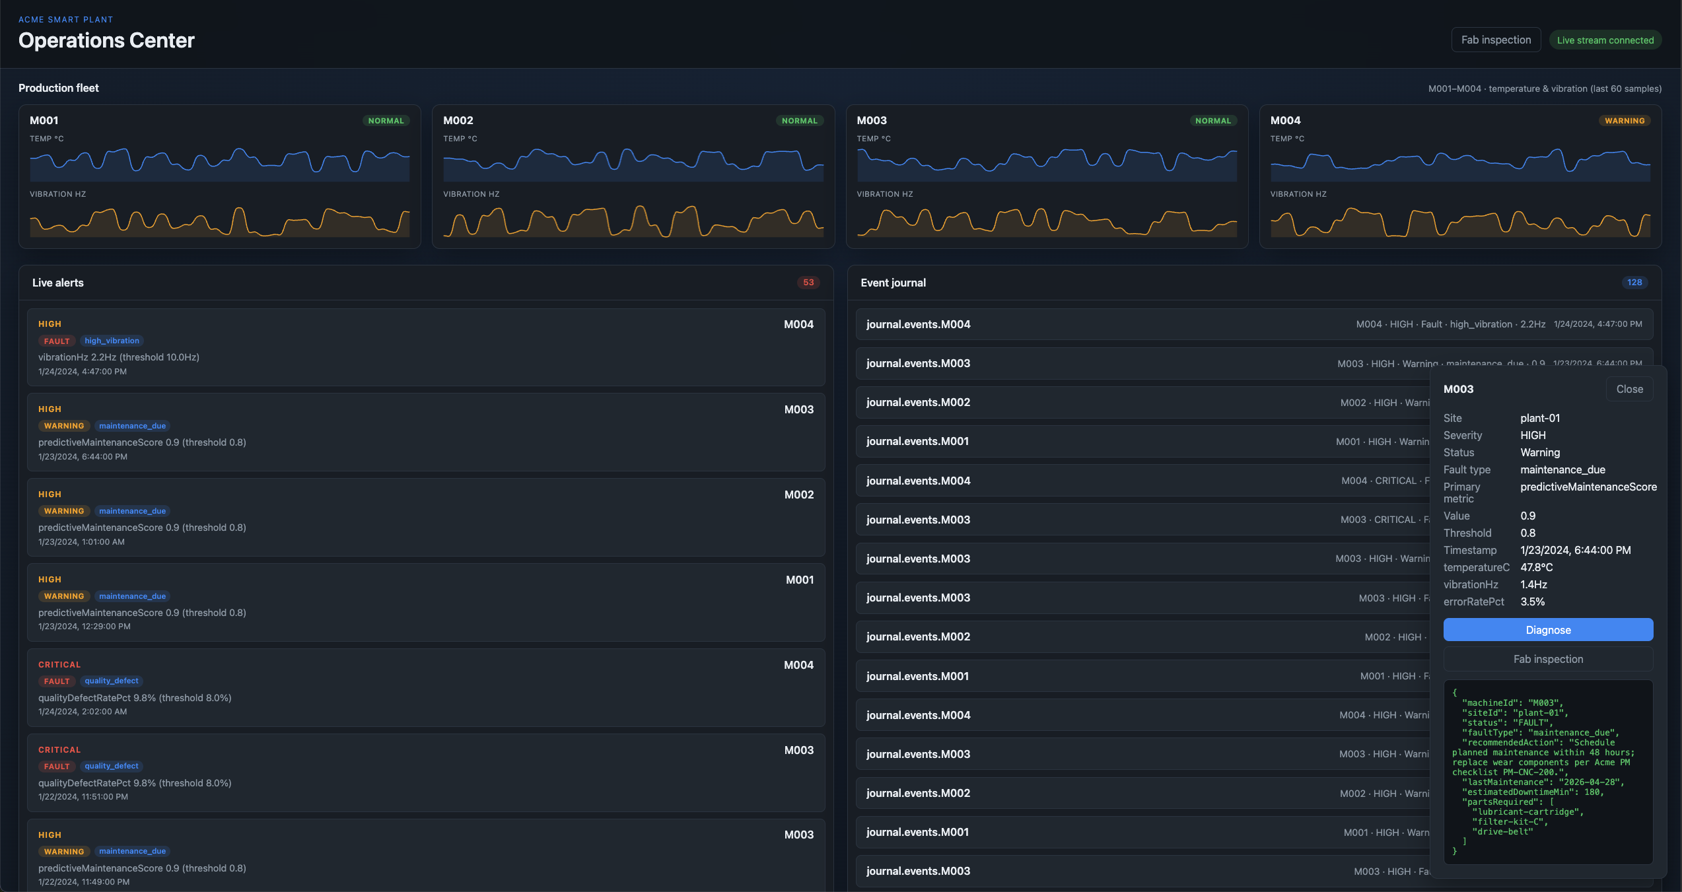Select M001 maintenance_due alert at 12:29:00 PM
Image resolution: width=1682 pixels, height=892 pixels.
[426, 603]
